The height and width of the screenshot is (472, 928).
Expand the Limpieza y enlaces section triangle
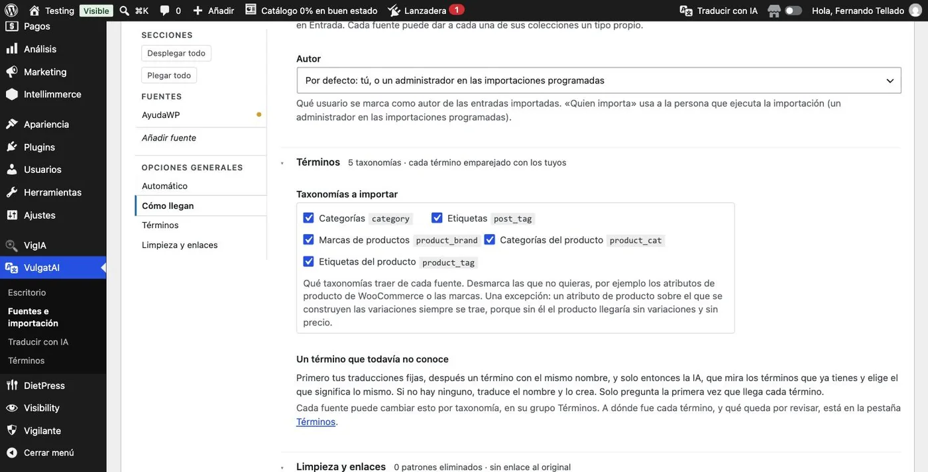pos(282,467)
